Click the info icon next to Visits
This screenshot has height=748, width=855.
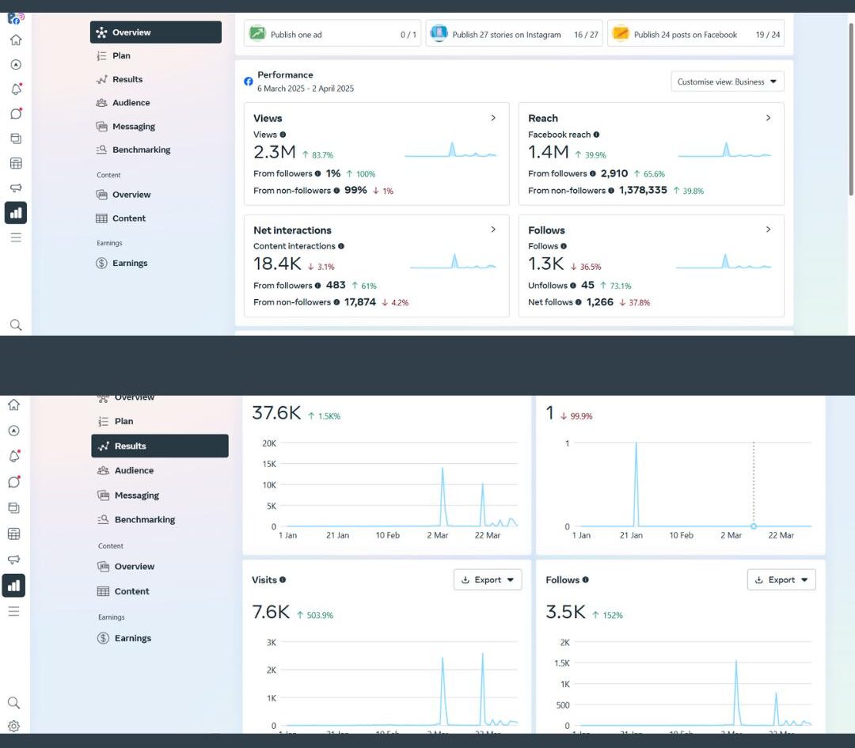point(283,579)
